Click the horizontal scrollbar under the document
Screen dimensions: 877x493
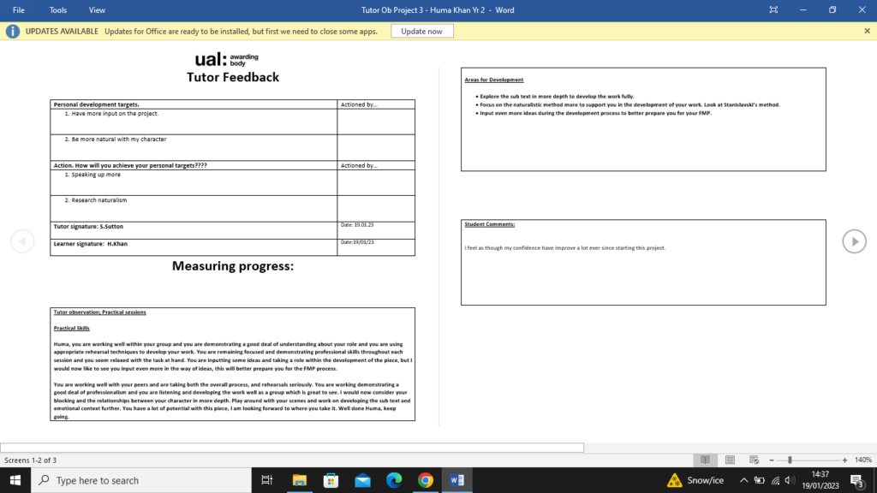(x=291, y=448)
